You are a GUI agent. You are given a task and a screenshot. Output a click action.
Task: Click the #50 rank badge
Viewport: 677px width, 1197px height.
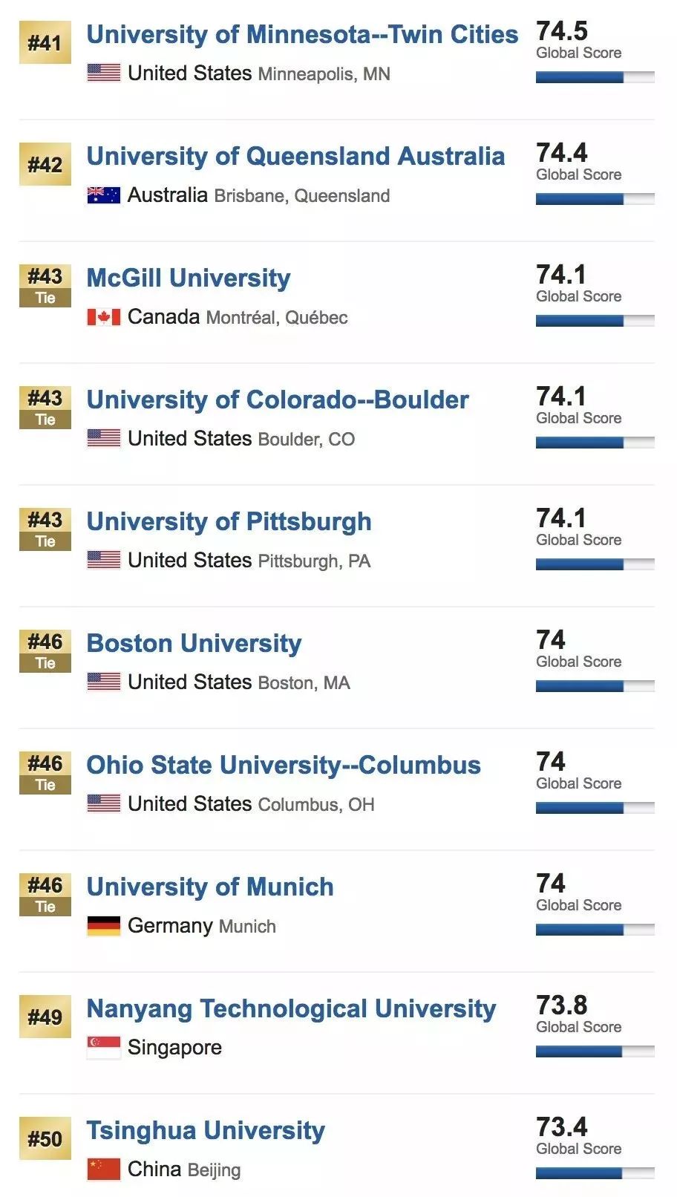[45, 1138]
